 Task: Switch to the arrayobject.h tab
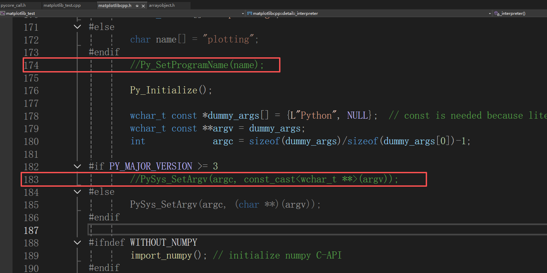[162, 5]
